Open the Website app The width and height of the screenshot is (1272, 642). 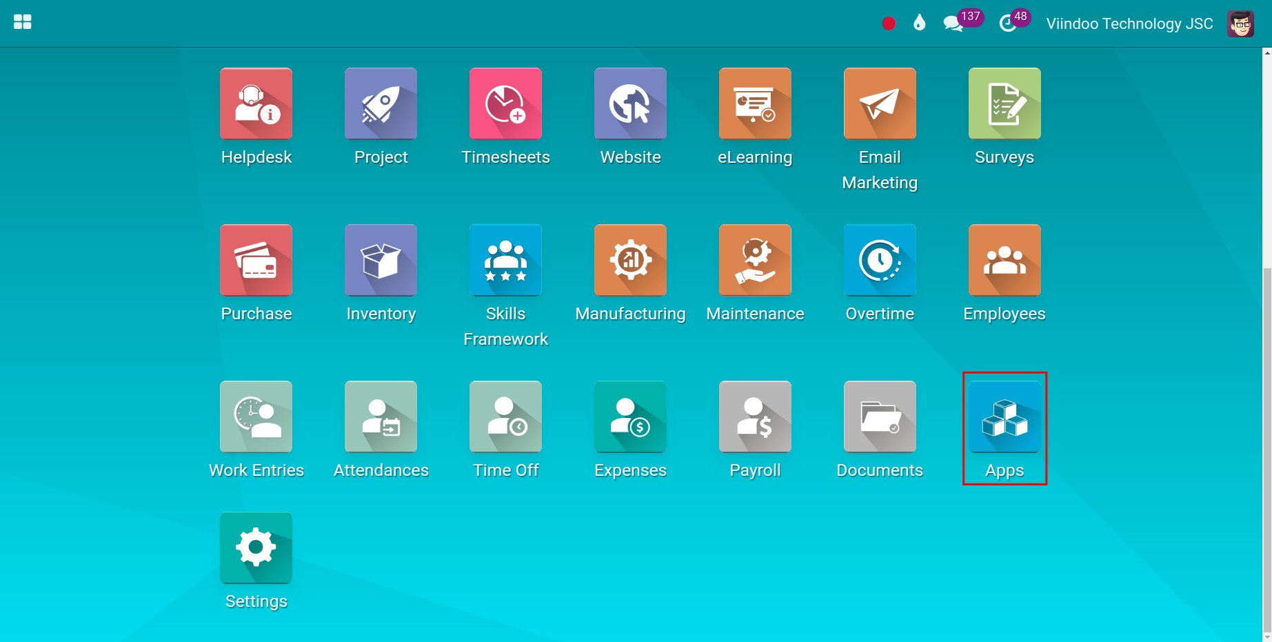[x=630, y=103]
